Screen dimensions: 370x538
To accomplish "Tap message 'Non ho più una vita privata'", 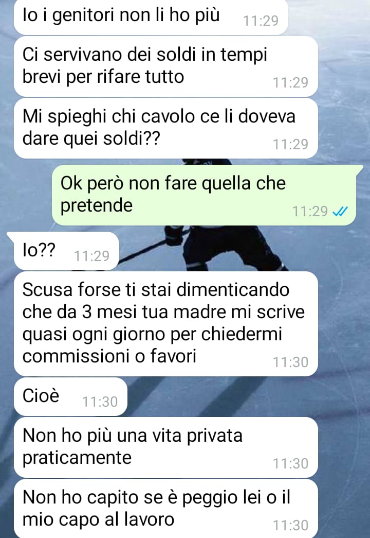I will (x=166, y=447).
